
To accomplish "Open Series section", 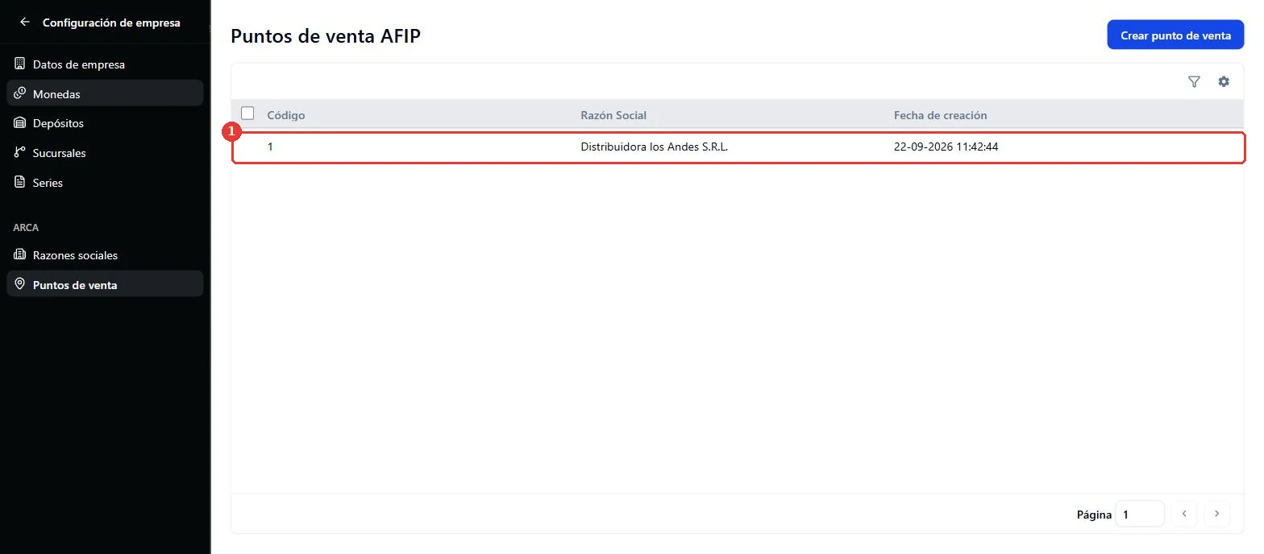I will pyautogui.click(x=105, y=183).
